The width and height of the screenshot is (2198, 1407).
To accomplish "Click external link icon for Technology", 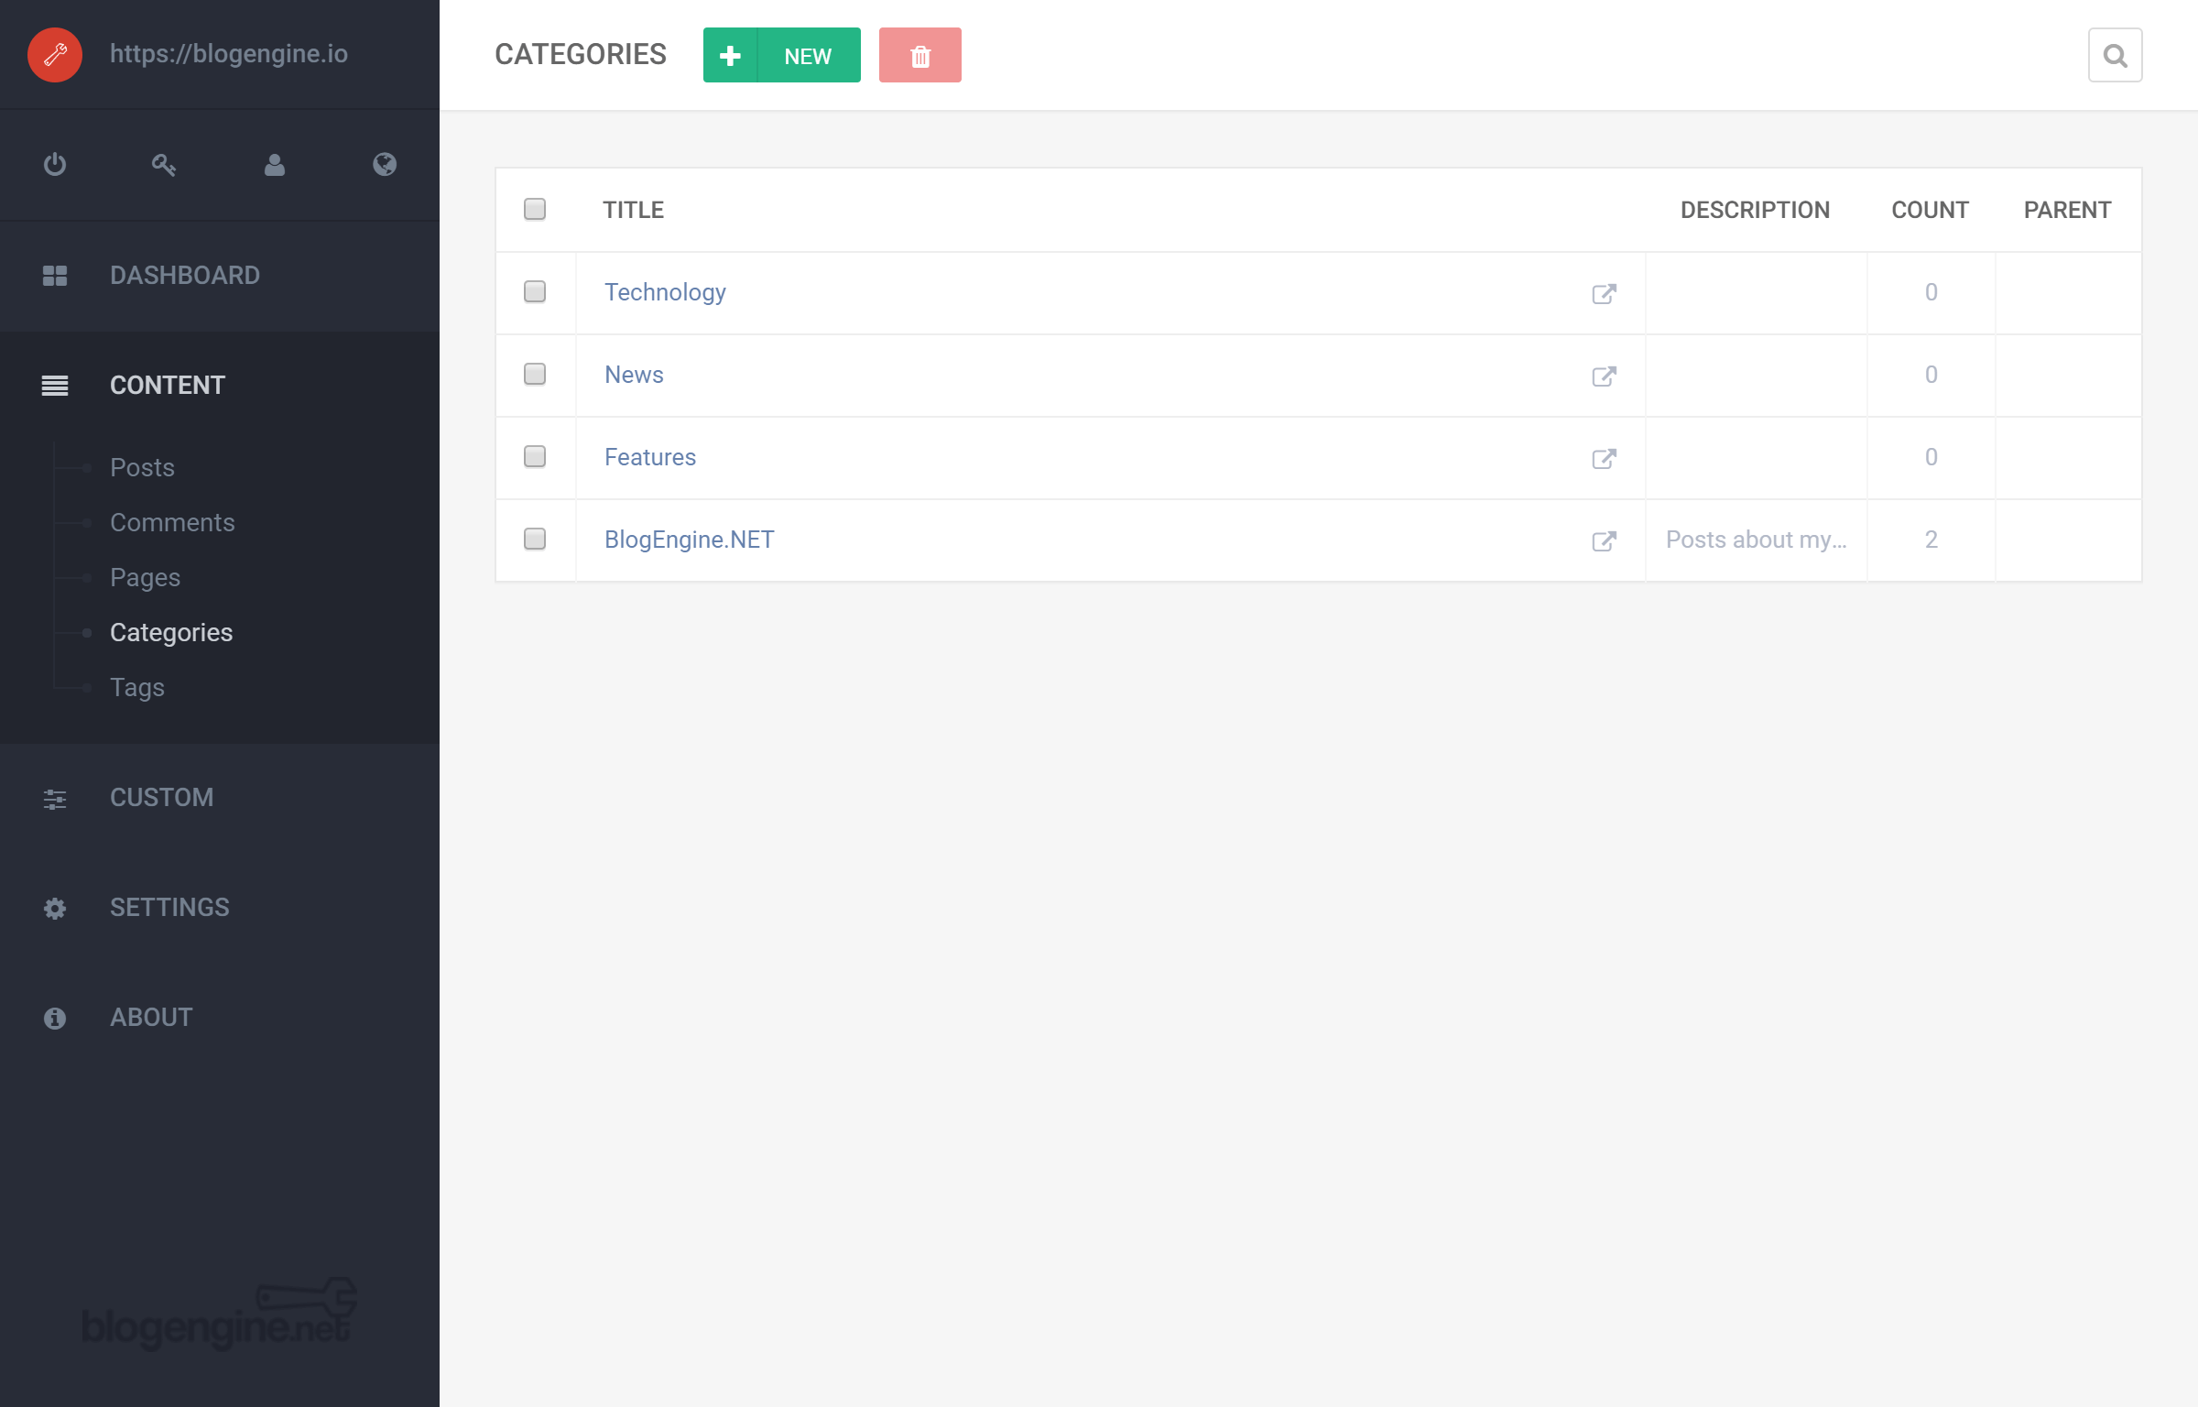I will click(x=1604, y=294).
